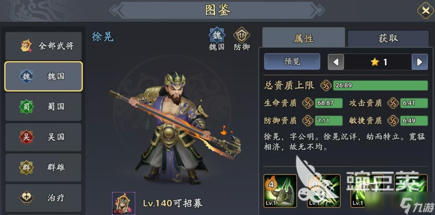The height and width of the screenshot is (215, 435).
Task: Tap the first skill icon with number 4
Action: pyautogui.click(x=280, y=191)
